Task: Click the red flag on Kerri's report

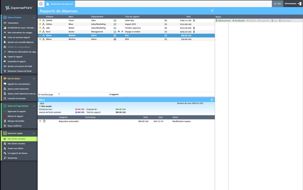Action: pyautogui.click(x=121, y=32)
